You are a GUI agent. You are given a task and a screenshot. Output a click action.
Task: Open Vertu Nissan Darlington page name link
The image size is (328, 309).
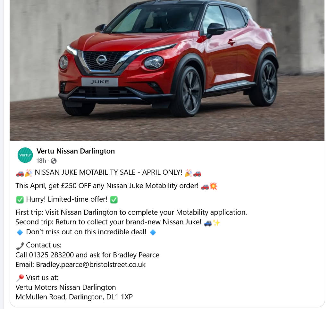[x=76, y=151]
